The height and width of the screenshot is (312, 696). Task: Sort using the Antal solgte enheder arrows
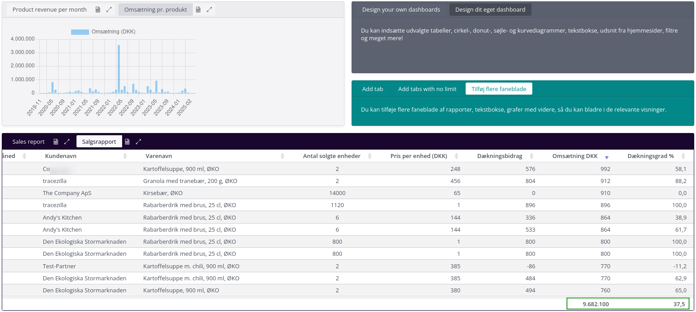(370, 156)
